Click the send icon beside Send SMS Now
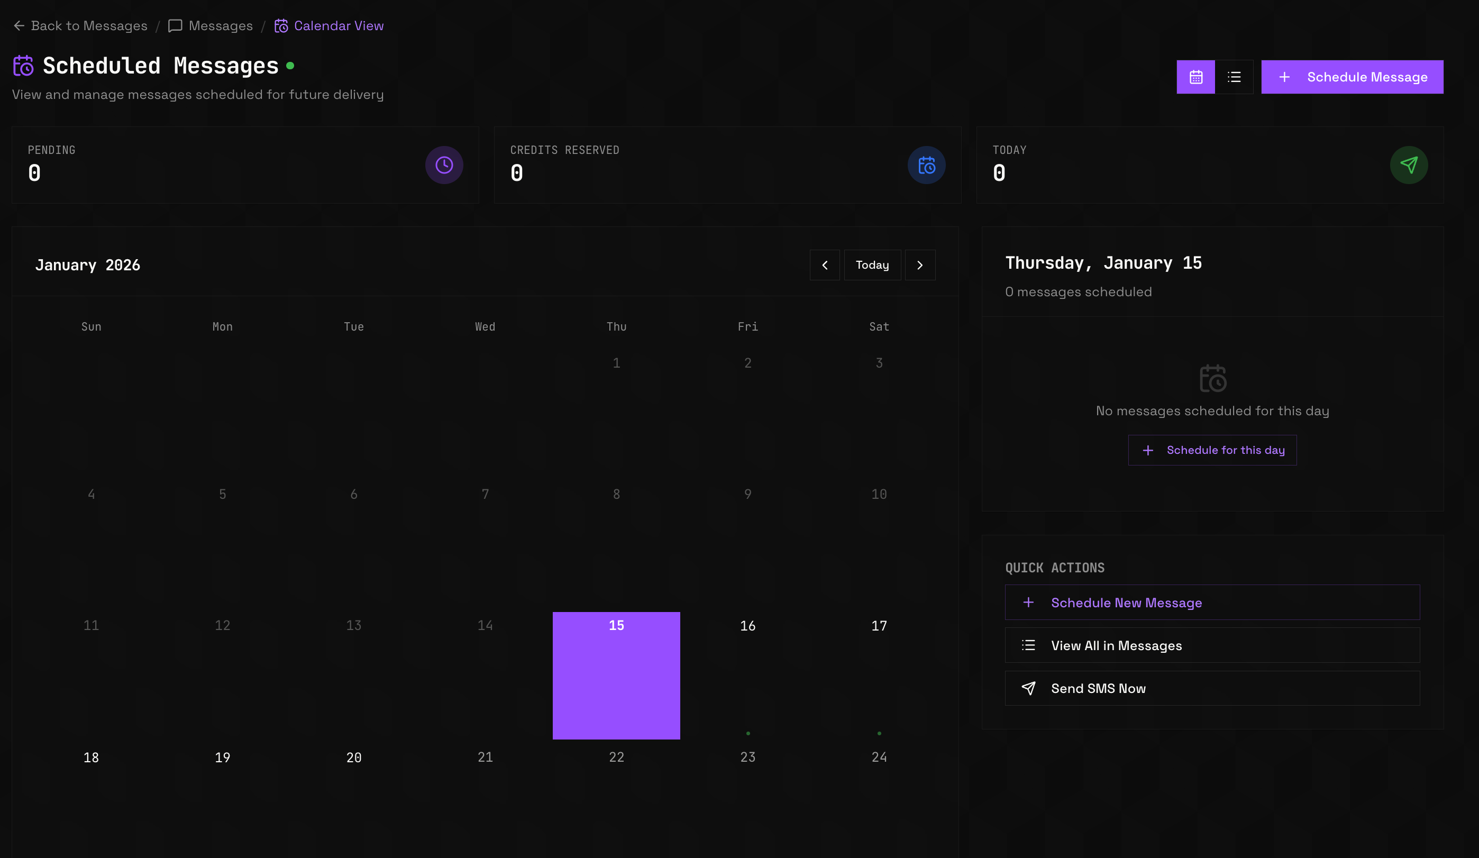The height and width of the screenshot is (858, 1479). pyautogui.click(x=1029, y=688)
